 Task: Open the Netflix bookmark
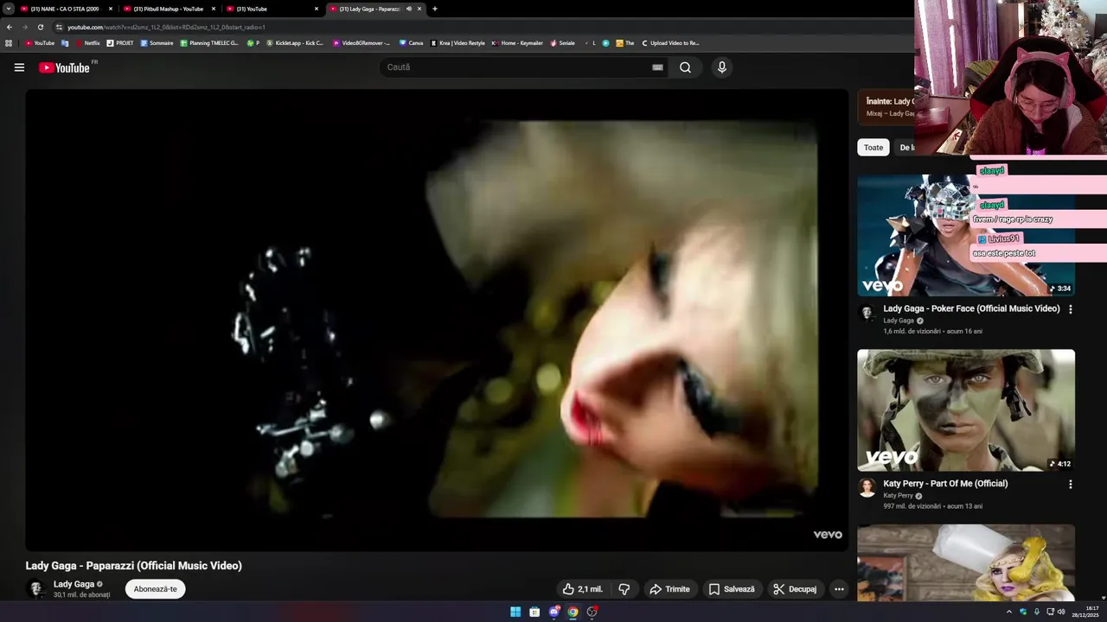(88, 43)
